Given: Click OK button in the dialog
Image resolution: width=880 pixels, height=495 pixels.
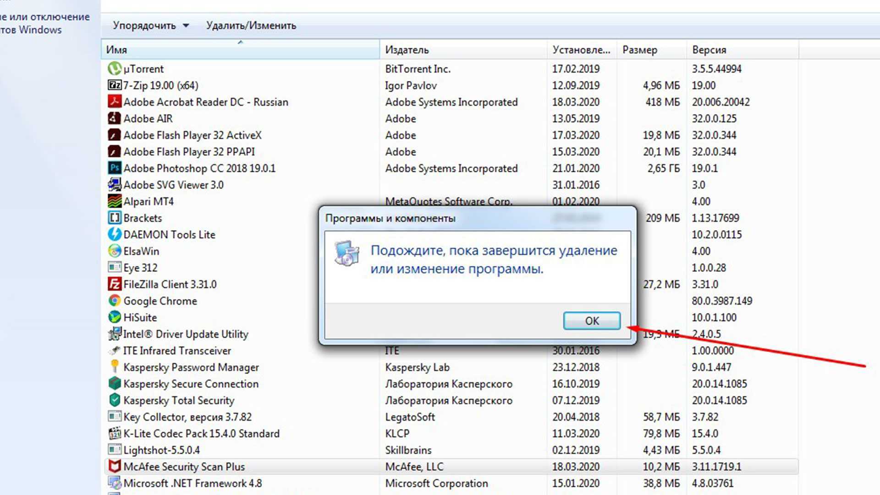Looking at the screenshot, I should point(591,320).
